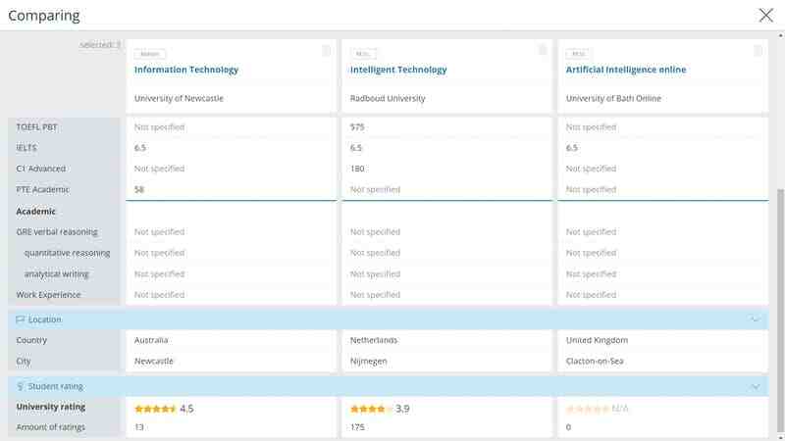This screenshot has width=785, height=441.
Task: Click the IELTS row label
Action: pyautogui.click(x=26, y=148)
